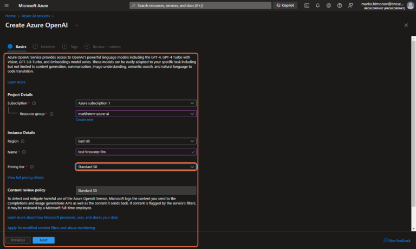The height and width of the screenshot is (249, 416).
Task: Launch Cloud Shell terminal icon
Action: (x=307, y=5)
